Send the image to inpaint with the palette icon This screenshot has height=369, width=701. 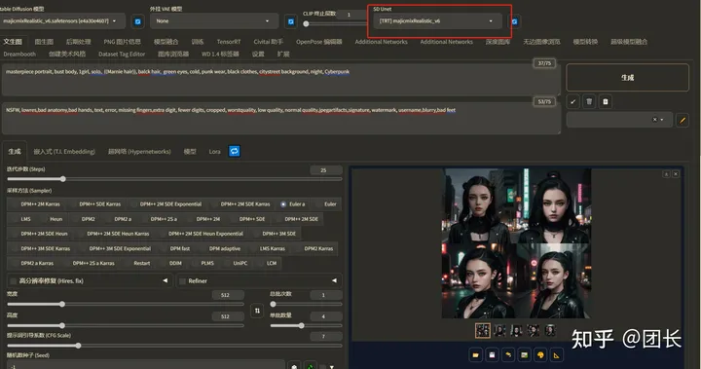tap(540, 355)
